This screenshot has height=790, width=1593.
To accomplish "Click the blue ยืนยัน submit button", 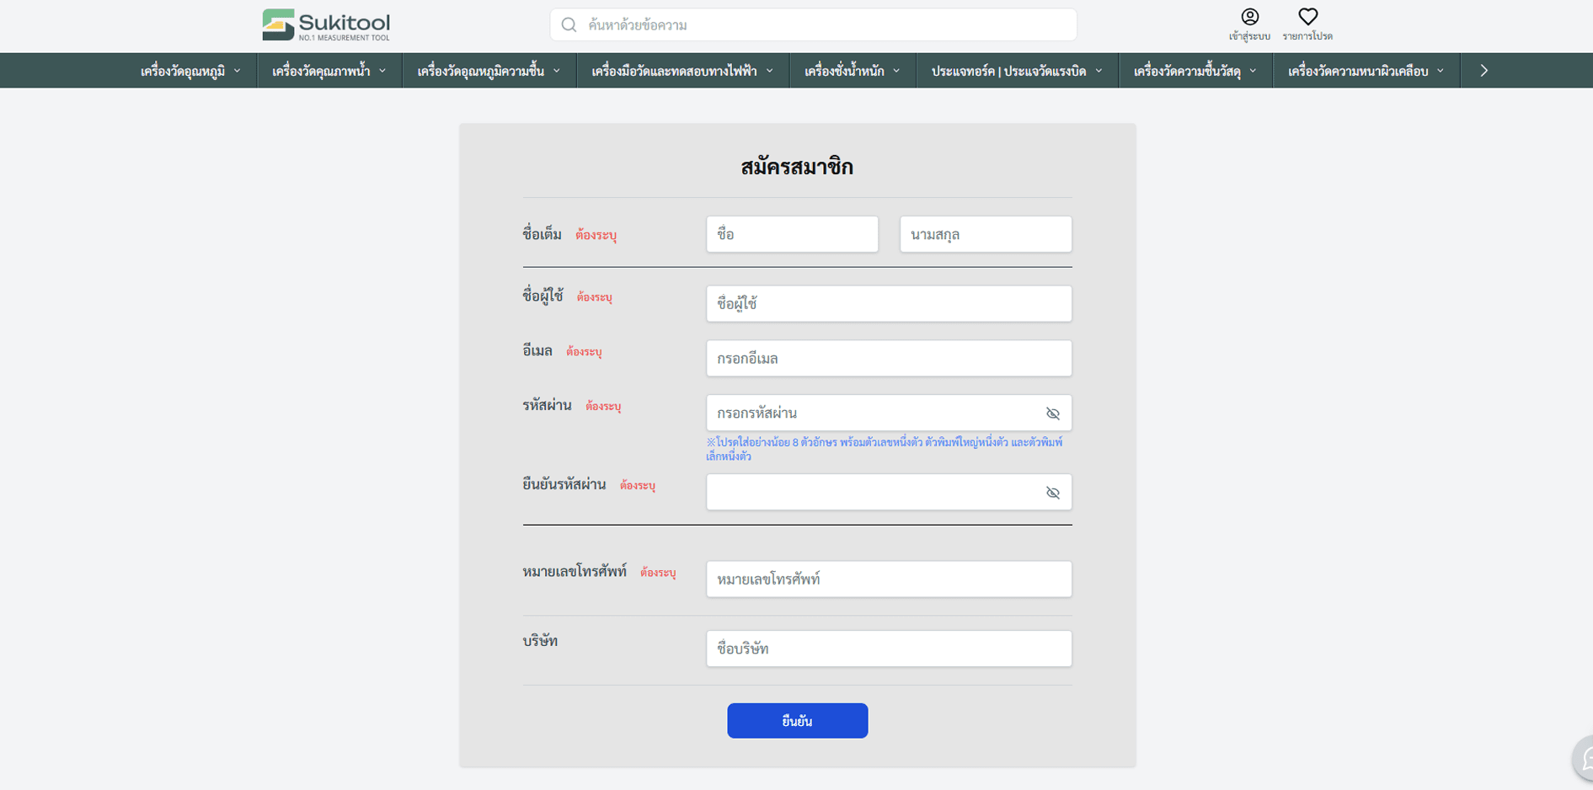I will 798,721.
